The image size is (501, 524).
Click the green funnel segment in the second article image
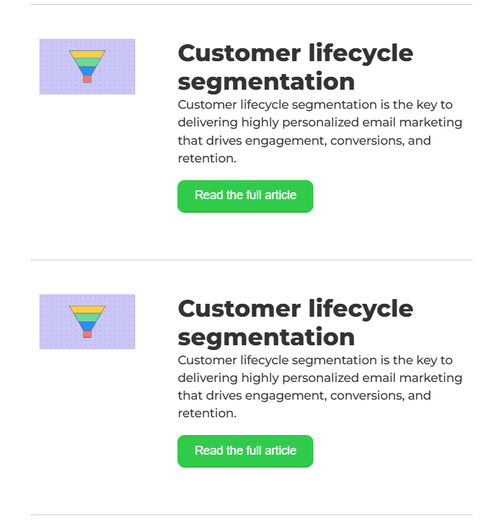[87, 317]
